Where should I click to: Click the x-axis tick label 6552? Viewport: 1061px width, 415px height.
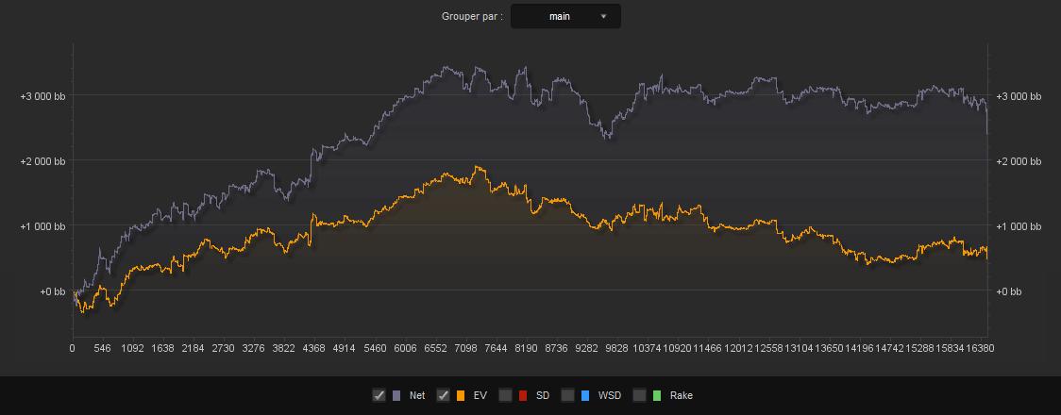point(436,349)
